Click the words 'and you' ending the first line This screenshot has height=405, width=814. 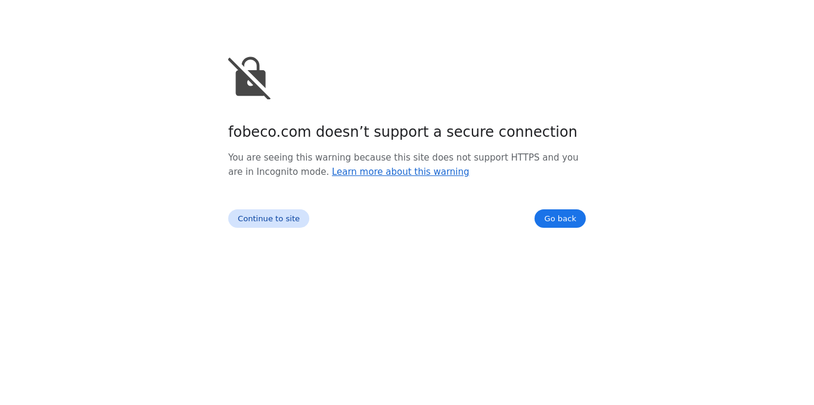point(560,158)
